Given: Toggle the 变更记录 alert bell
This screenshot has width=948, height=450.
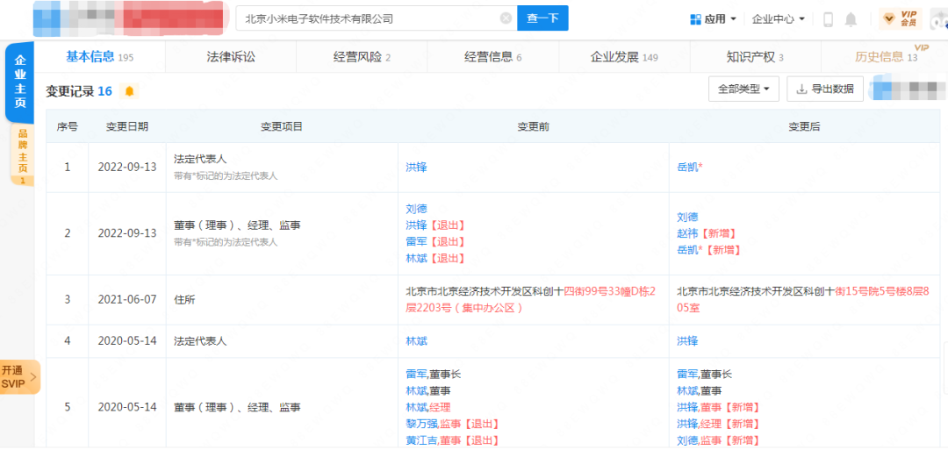Looking at the screenshot, I should 129,91.
